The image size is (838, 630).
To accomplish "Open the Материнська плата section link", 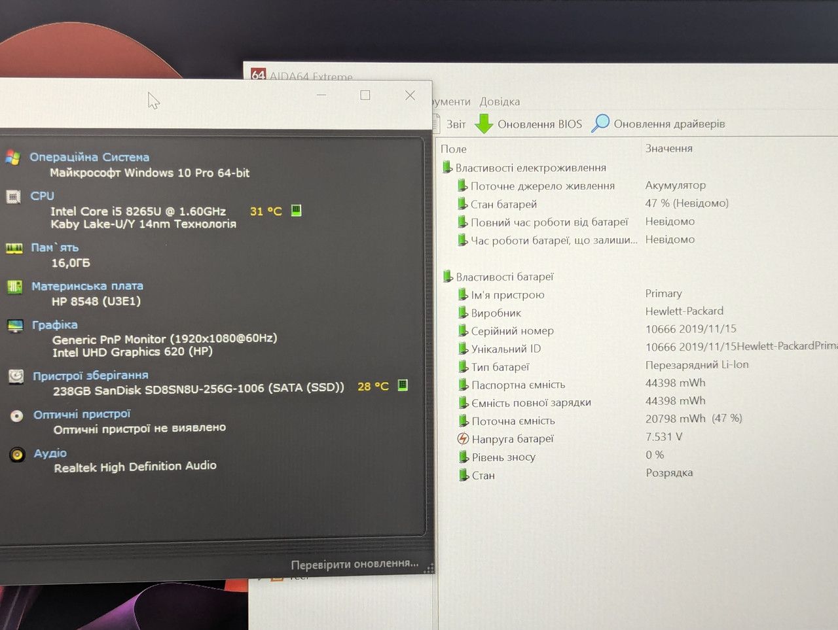I will pos(87,286).
